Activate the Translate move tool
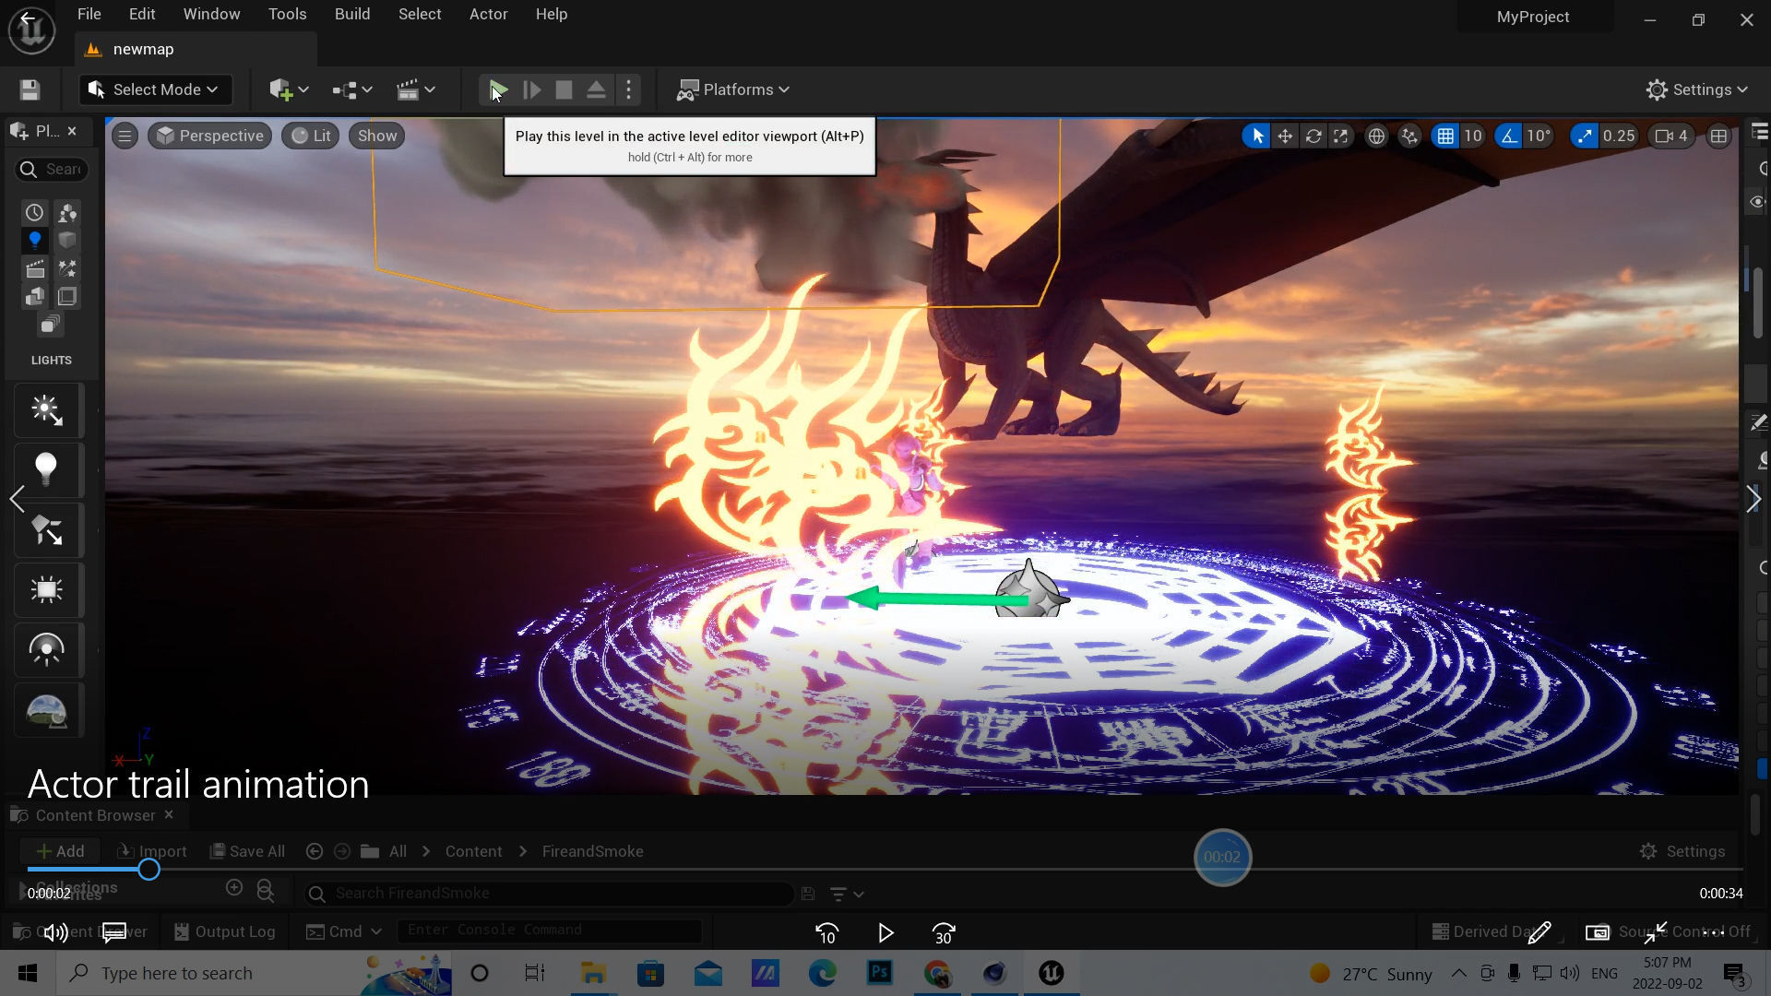 1285,136
